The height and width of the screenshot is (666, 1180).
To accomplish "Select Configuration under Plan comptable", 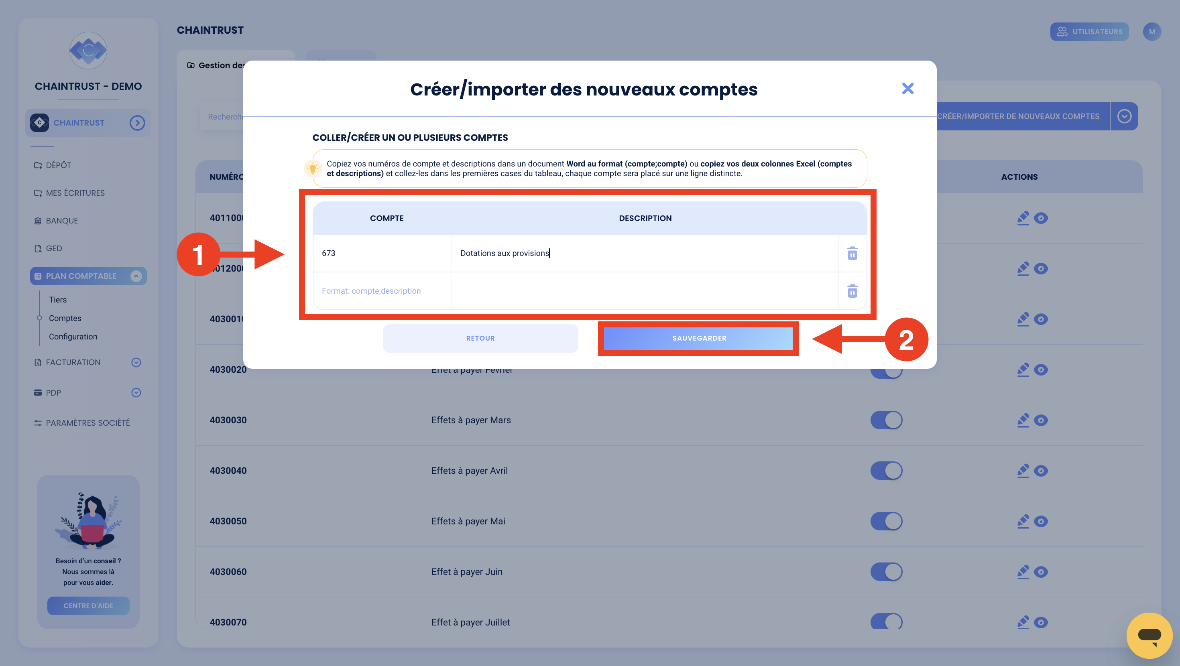I will tap(73, 337).
